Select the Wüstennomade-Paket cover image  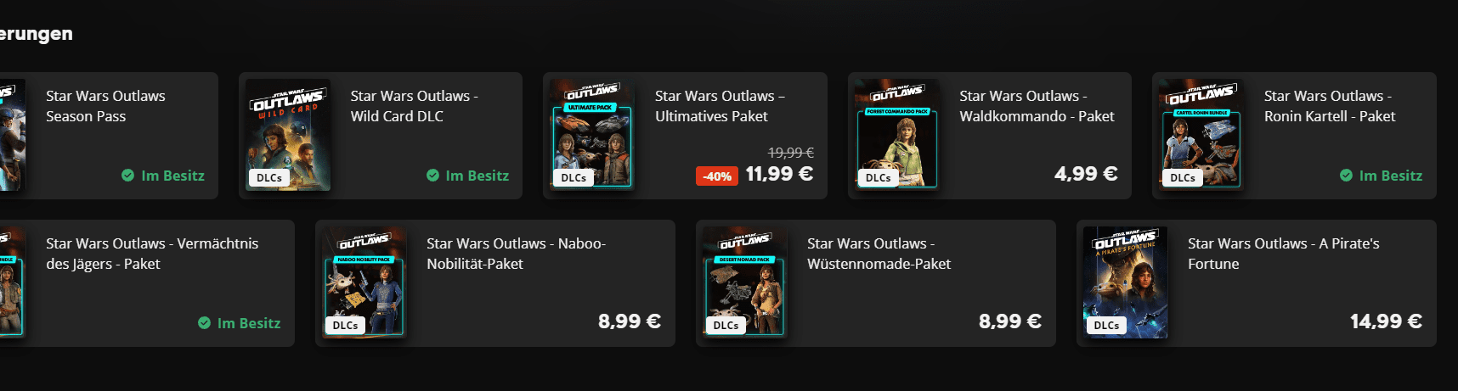pyautogui.click(x=745, y=283)
